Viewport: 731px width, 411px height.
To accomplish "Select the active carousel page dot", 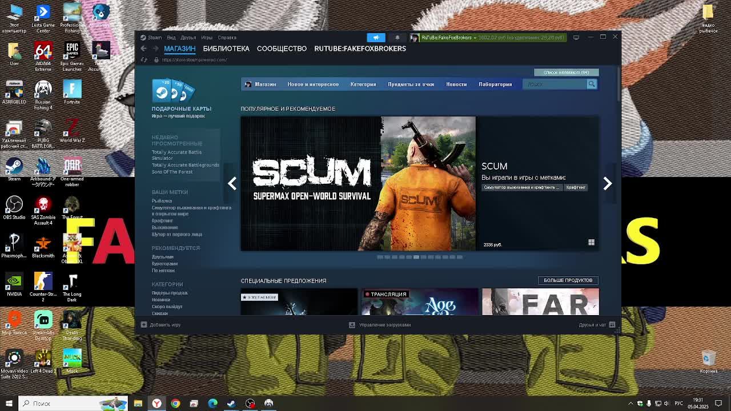I will click(x=416, y=257).
